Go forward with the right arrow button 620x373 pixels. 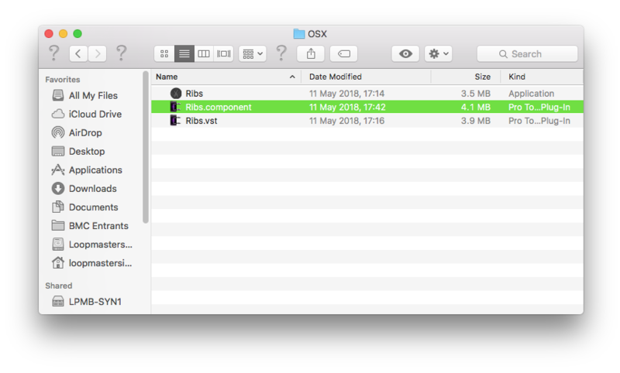pyautogui.click(x=98, y=53)
